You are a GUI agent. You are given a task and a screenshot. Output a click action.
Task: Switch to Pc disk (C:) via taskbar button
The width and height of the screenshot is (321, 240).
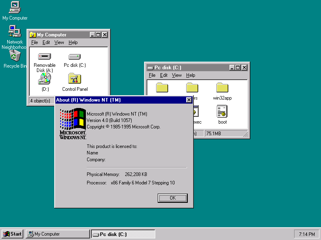[x=123, y=234]
